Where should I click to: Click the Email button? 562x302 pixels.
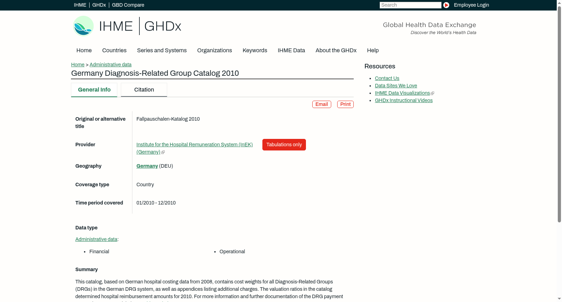pyautogui.click(x=322, y=105)
